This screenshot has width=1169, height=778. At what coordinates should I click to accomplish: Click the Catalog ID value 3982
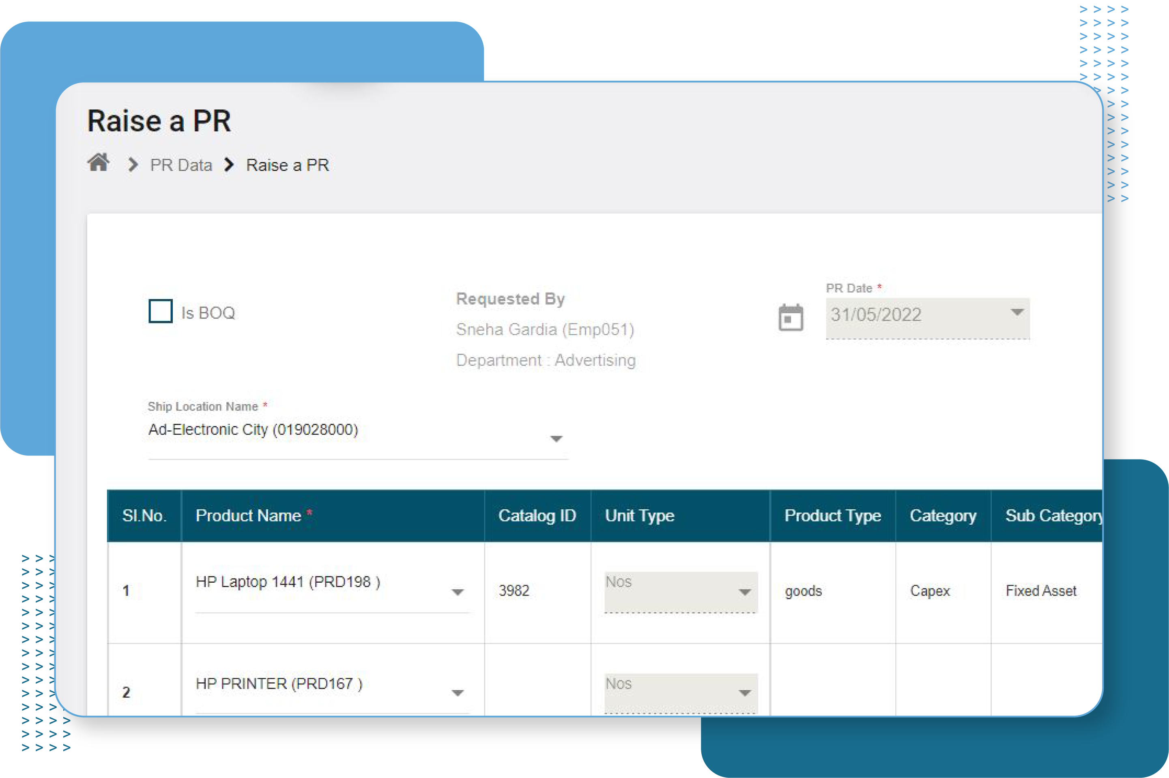[x=513, y=591]
